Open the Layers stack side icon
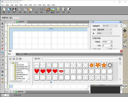This screenshot has height=97, width=128. [125, 86]
